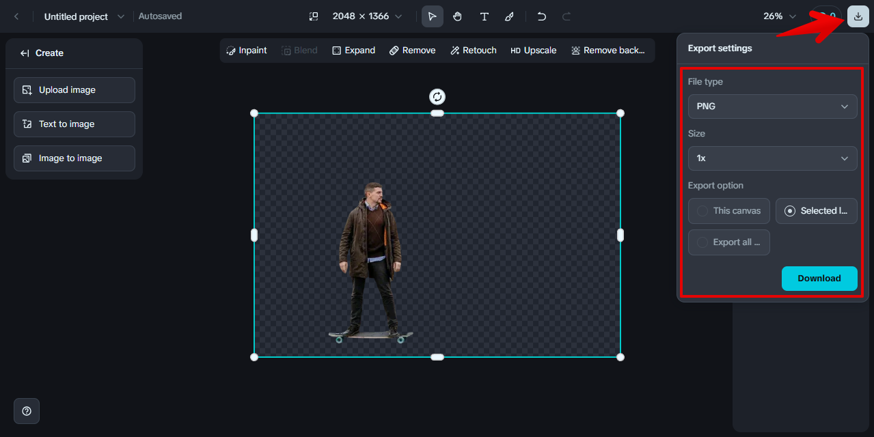Collapse the Create panel
This screenshot has width=874, height=437.
click(x=25, y=53)
